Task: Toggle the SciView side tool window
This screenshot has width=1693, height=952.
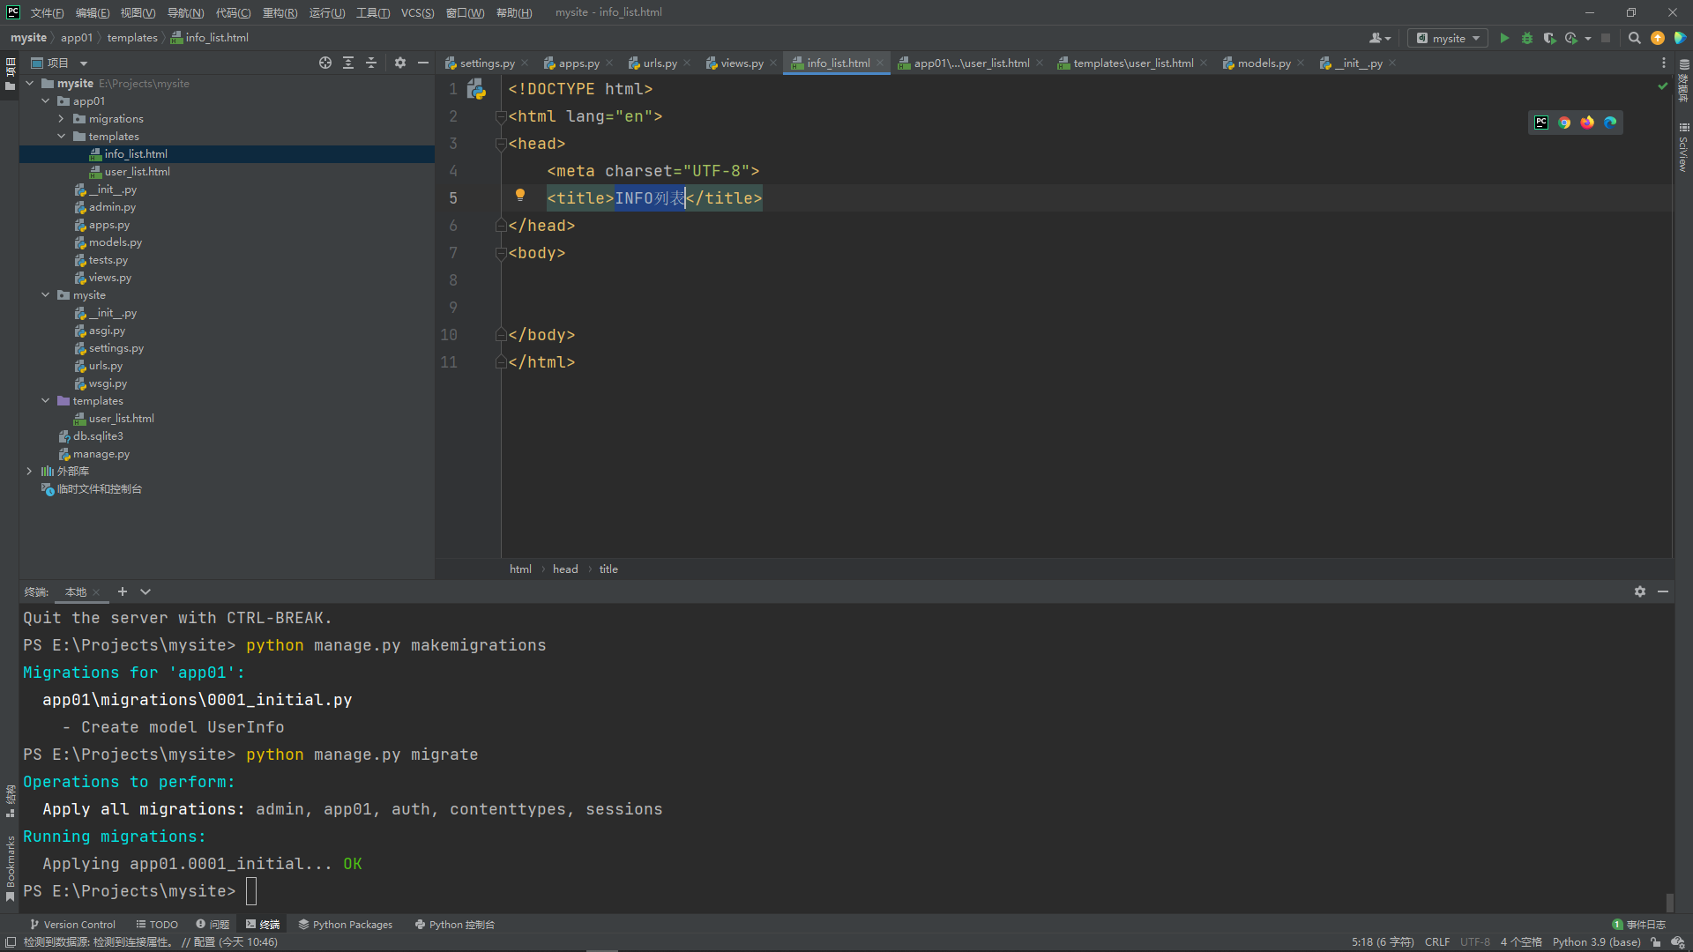Action: 1683,146
